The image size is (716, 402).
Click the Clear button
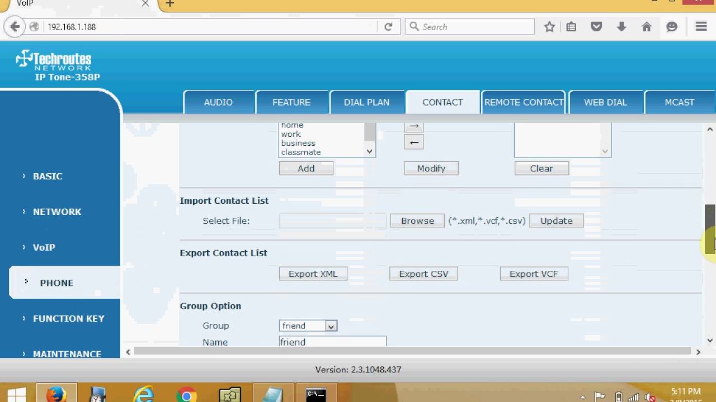tap(541, 168)
